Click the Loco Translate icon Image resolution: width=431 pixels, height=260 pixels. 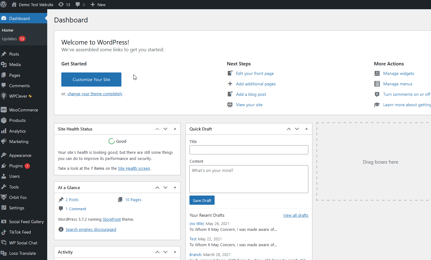pos(4,253)
